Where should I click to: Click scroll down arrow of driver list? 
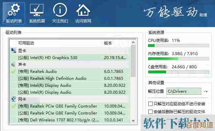(133, 120)
